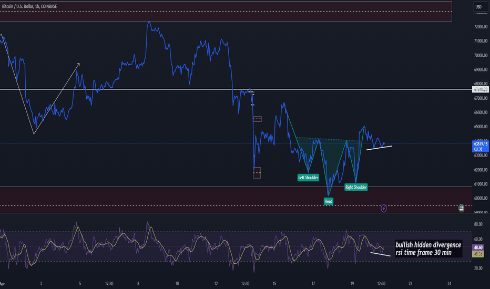Viewport: 490px width, 289px height.
Task: Select the Left Shoulder label
Action: pos(308,178)
